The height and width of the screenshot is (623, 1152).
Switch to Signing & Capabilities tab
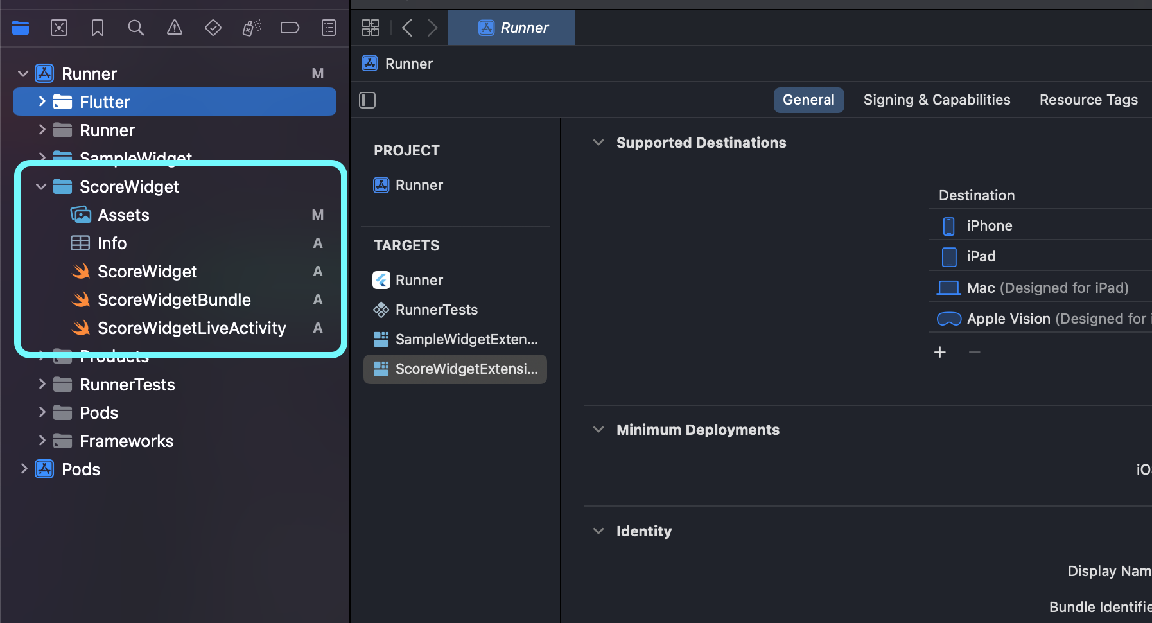tap(937, 100)
